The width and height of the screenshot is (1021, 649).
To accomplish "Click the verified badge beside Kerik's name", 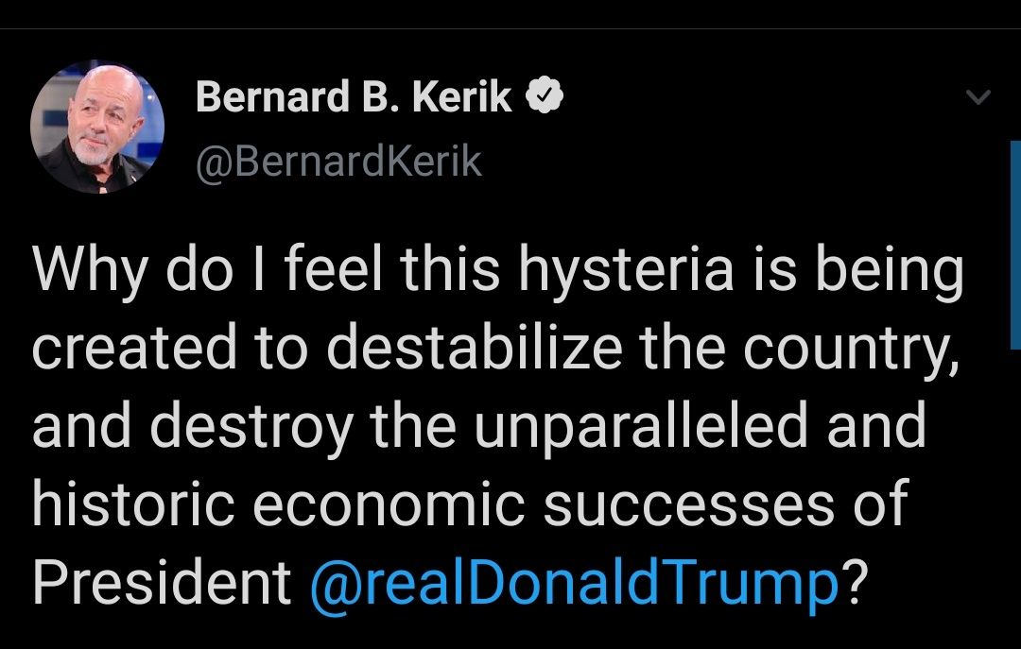I will click(544, 97).
